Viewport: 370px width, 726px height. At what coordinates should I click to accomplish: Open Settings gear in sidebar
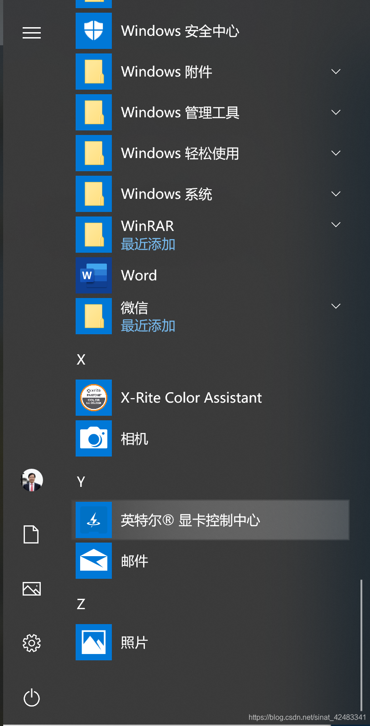coord(32,643)
